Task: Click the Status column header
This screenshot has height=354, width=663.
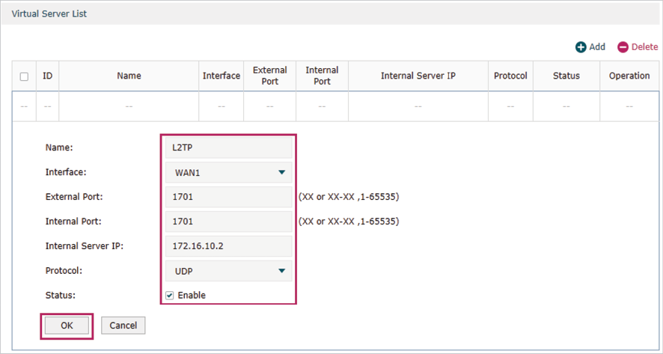Action: 566,76
